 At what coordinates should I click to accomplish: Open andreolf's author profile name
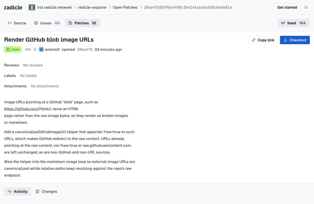point(52,49)
